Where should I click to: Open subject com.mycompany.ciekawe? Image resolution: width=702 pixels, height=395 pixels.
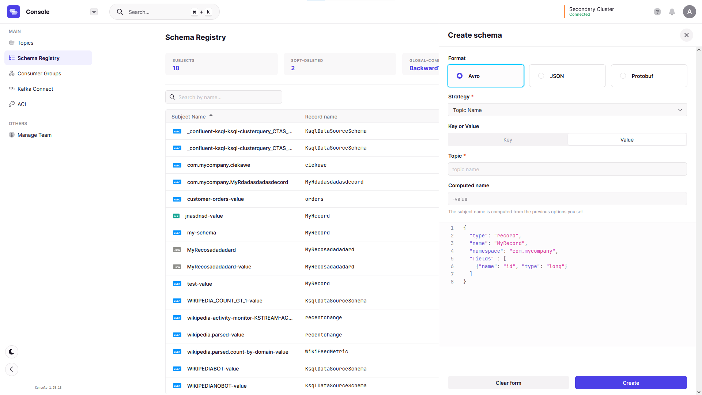tap(219, 165)
